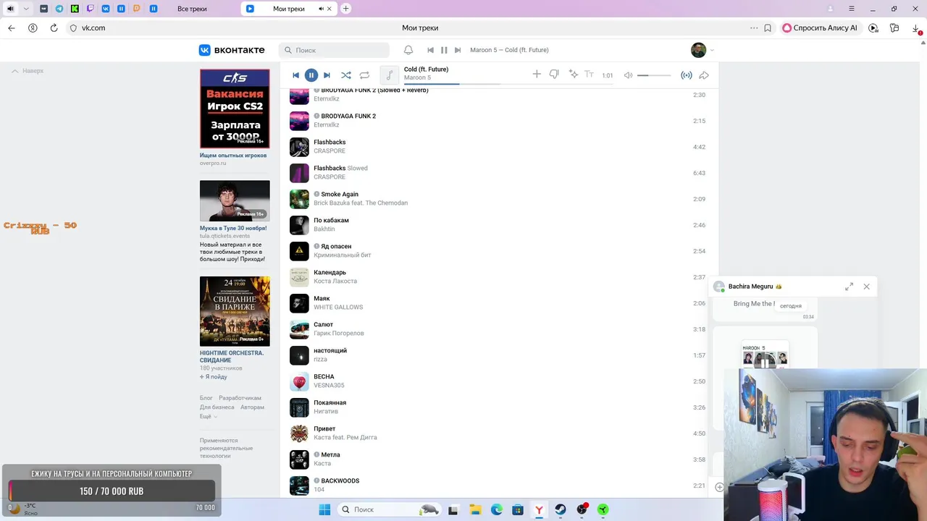
Task: Open File Explorer from the taskbar
Action: coord(474,509)
